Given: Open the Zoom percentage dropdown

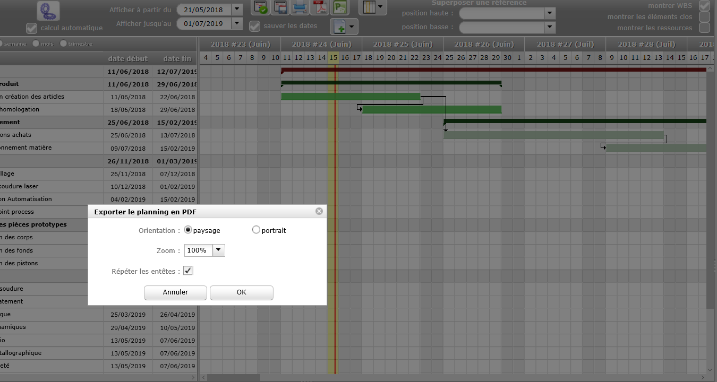Looking at the screenshot, I should [219, 250].
